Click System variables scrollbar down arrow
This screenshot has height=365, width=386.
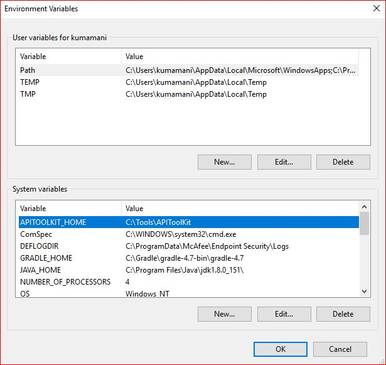pyautogui.click(x=364, y=291)
